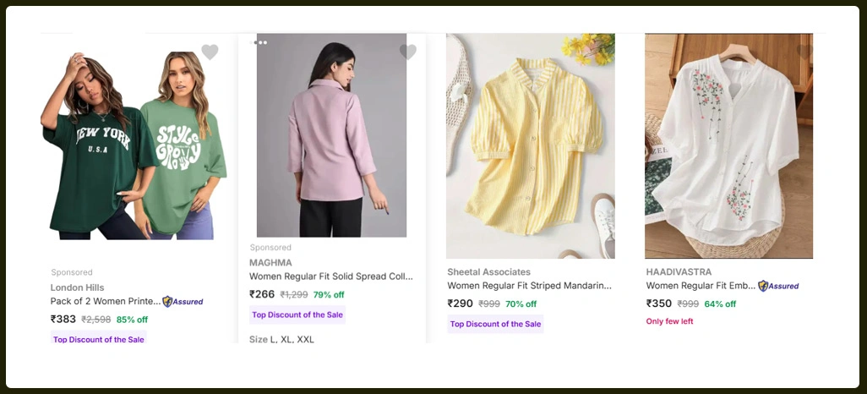
Task: Click Assured badge beside HAADIVASTRA product
Action: click(x=778, y=286)
